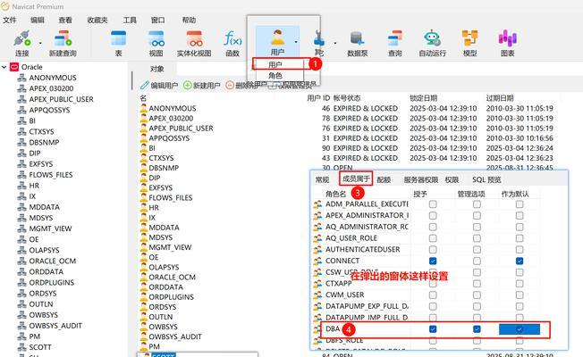This screenshot has height=357, width=583.
Task: Check Admin Option for CWM_USER
Action: coord(477,295)
